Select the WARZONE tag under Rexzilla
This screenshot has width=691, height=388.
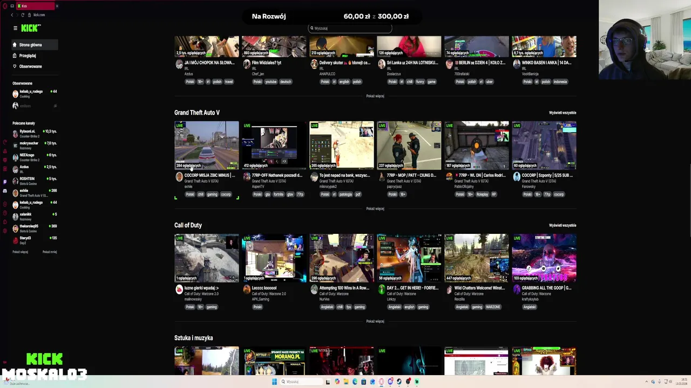tap(493, 307)
